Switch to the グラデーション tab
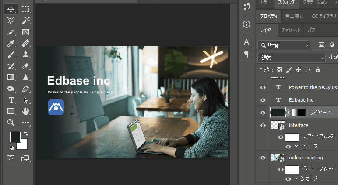This screenshot has width=338, height=185. coord(315,3)
